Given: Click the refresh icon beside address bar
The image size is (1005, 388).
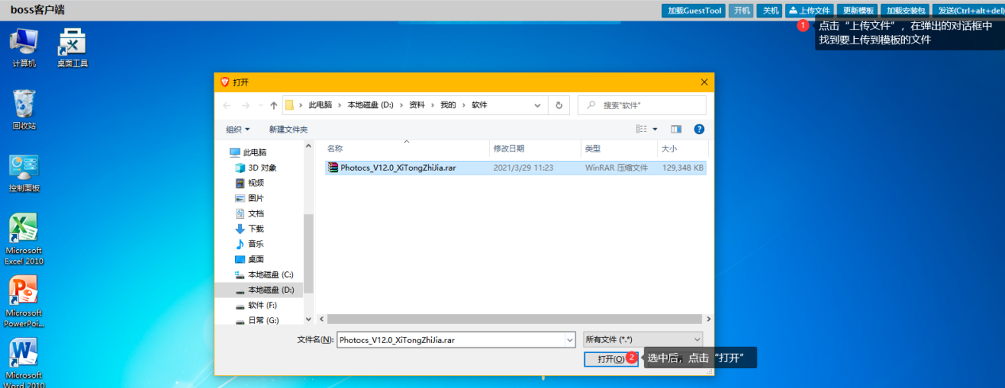Looking at the screenshot, I should [559, 105].
